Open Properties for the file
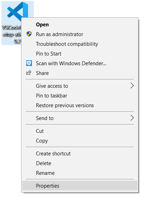 tap(80, 186)
